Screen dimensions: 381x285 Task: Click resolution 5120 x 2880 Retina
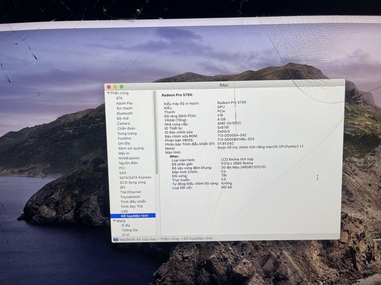tap(237, 163)
